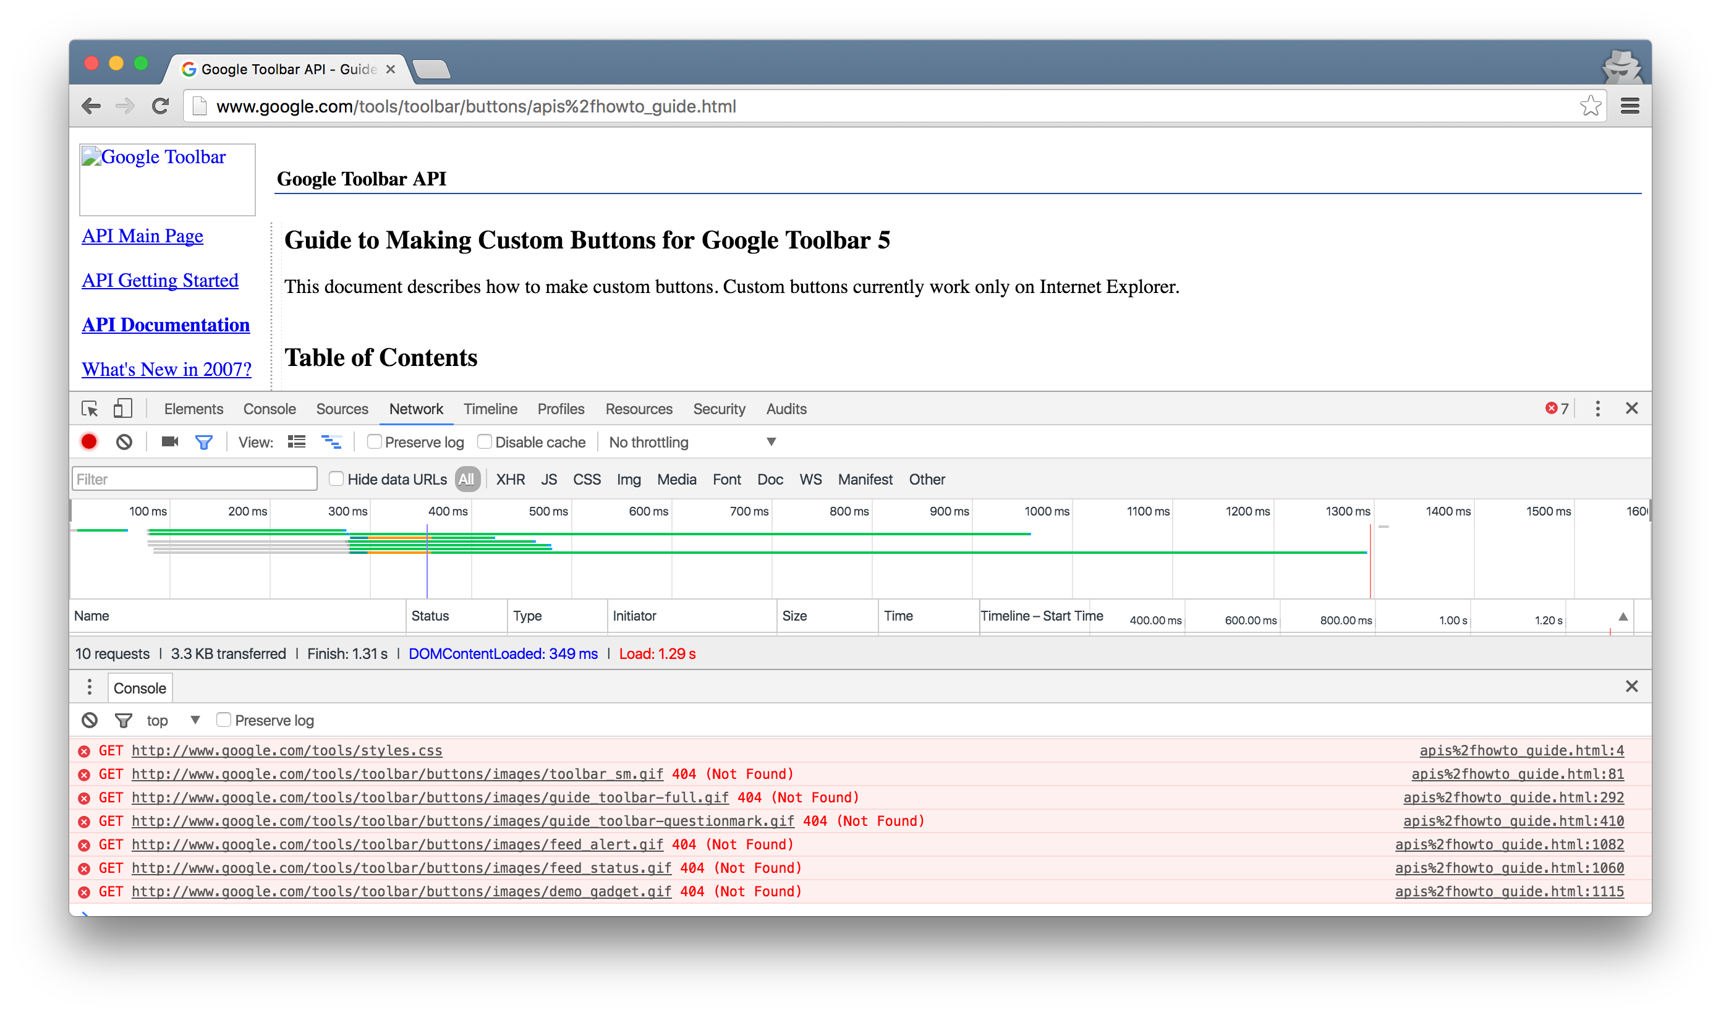Image resolution: width=1721 pixels, height=1015 pixels.
Task: Open the API Documentation link
Action: (x=166, y=325)
